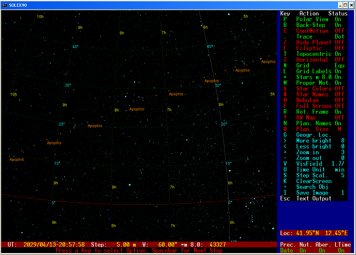Click the star count 43327
Screen dimensions: 356x255
218,244
